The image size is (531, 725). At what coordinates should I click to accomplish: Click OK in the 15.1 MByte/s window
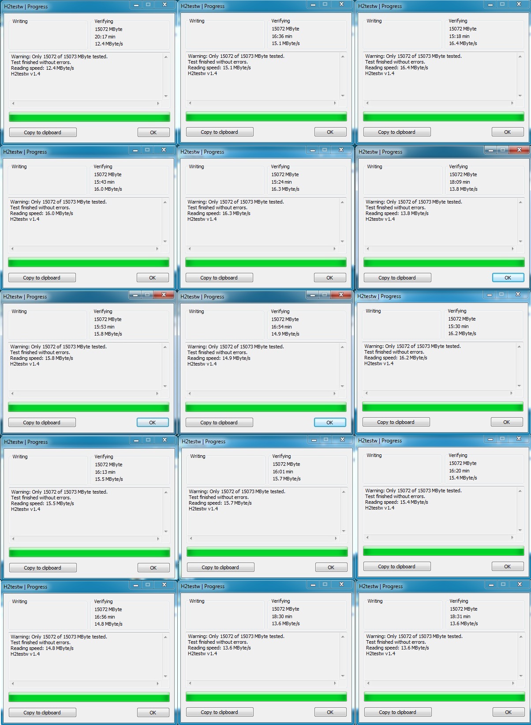(330, 132)
